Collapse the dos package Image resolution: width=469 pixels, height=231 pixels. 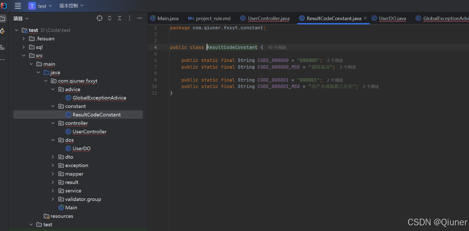53,140
